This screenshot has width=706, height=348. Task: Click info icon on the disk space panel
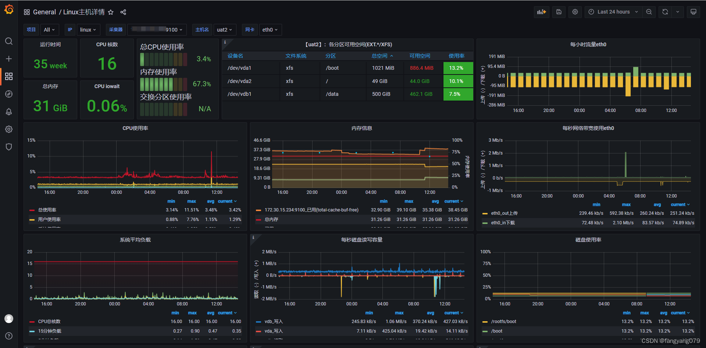(x=225, y=42)
